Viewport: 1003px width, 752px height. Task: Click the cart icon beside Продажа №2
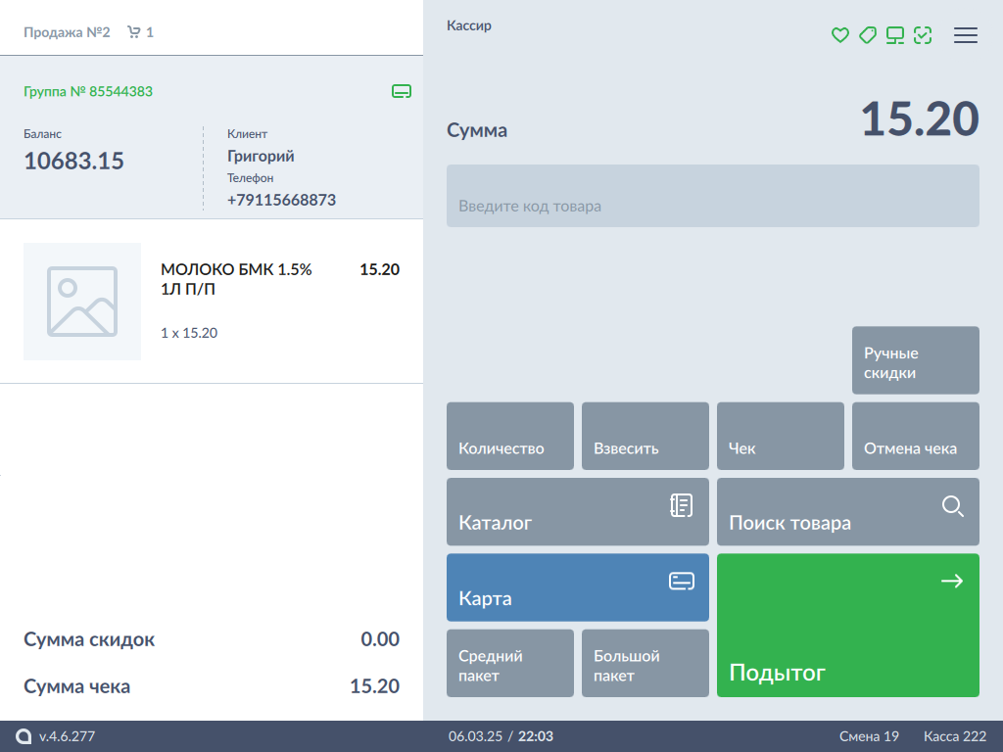point(134,32)
